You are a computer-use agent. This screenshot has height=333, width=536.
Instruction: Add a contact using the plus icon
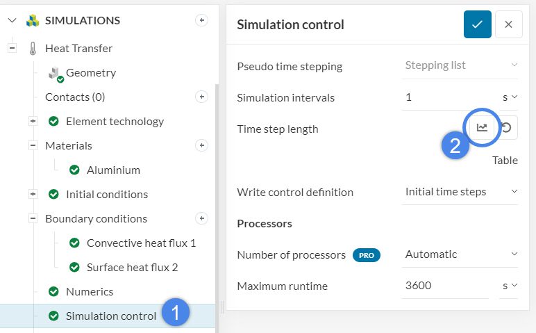(201, 97)
